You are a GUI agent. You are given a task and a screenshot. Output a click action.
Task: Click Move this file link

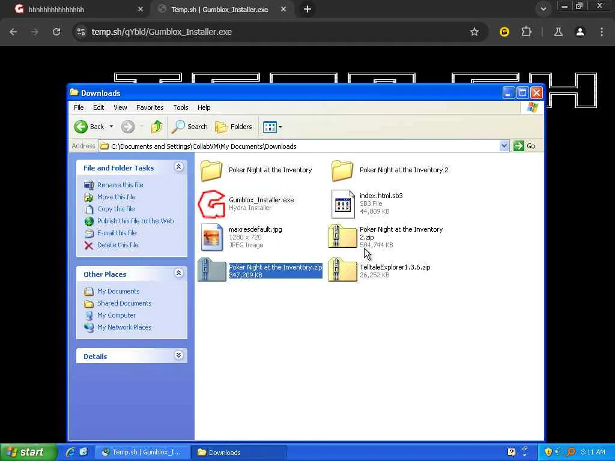coord(117,197)
